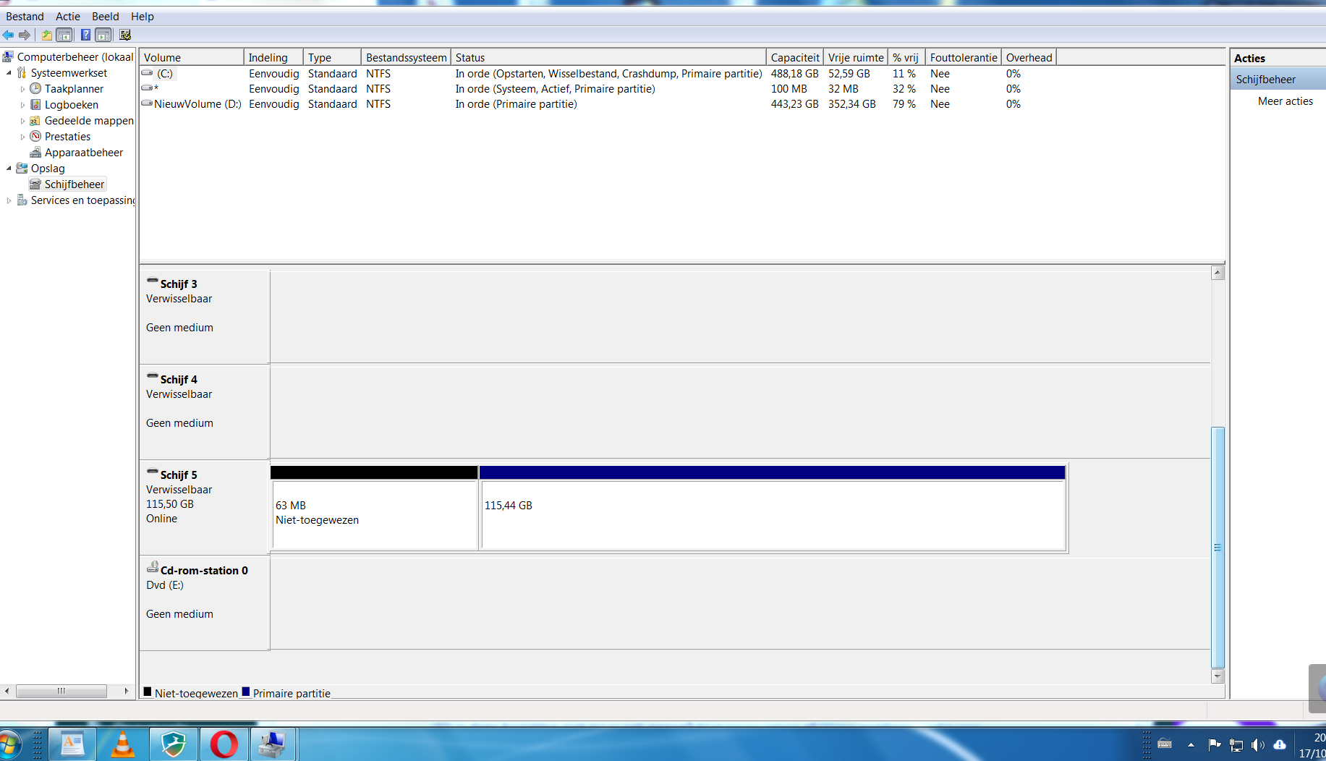Click the Apparaatbeheer device icon
This screenshot has width=1326, height=761.
(x=35, y=152)
